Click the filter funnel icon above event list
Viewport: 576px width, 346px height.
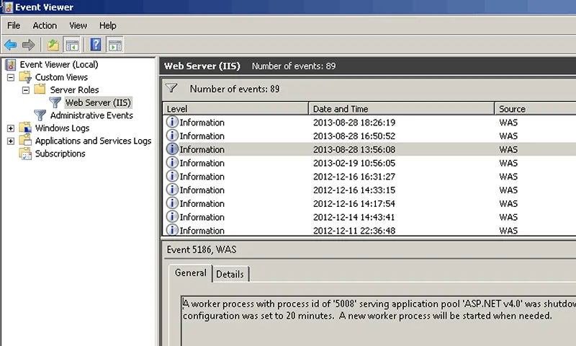171,88
